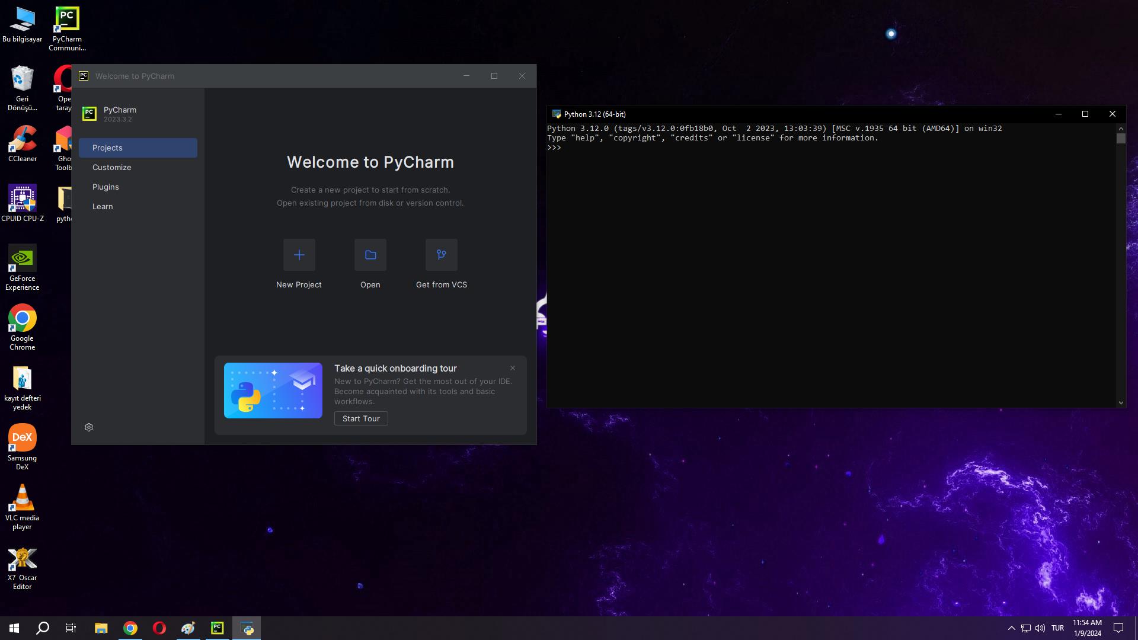Open Task View from taskbar
The height and width of the screenshot is (640, 1138).
pyautogui.click(x=71, y=628)
